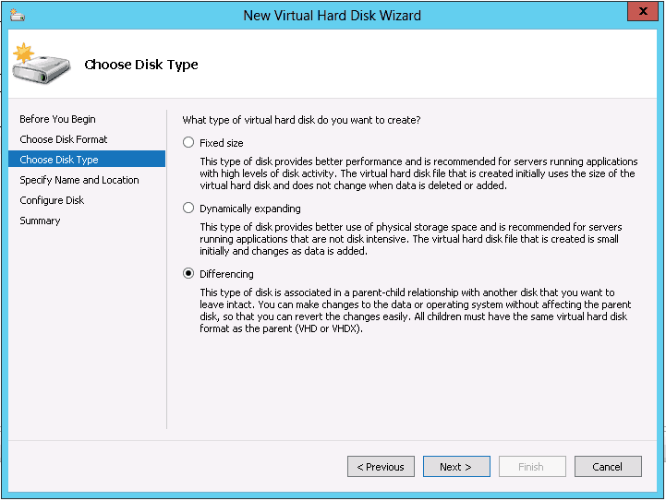Click the wizard system icon in title bar

point(18,15)
